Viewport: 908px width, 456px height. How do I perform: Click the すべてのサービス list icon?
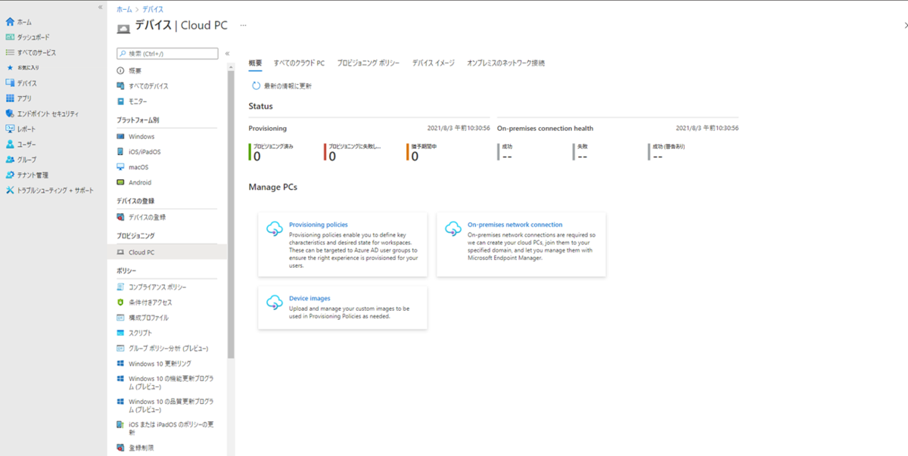pos(10,52)
